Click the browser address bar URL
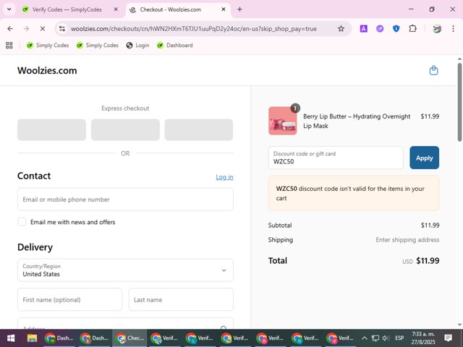 pyautogui.click(x=194, y=29)
